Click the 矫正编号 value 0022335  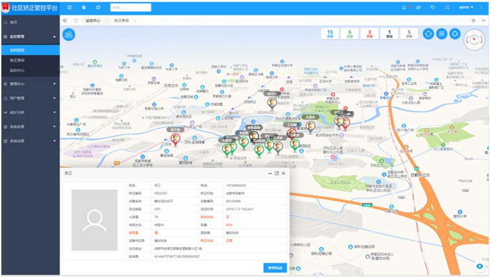point(160,193)
